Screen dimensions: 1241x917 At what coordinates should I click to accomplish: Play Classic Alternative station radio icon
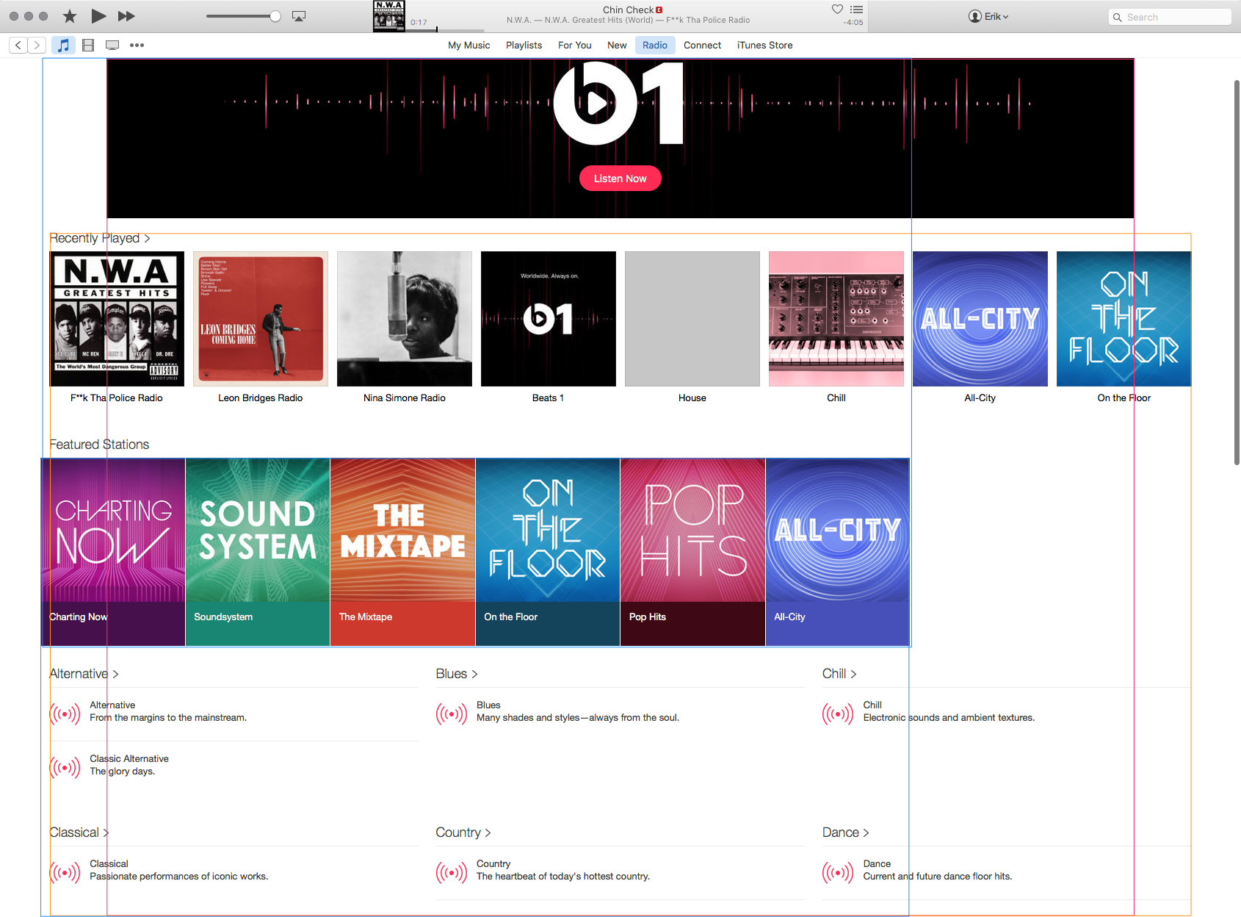tap(65, 767)
